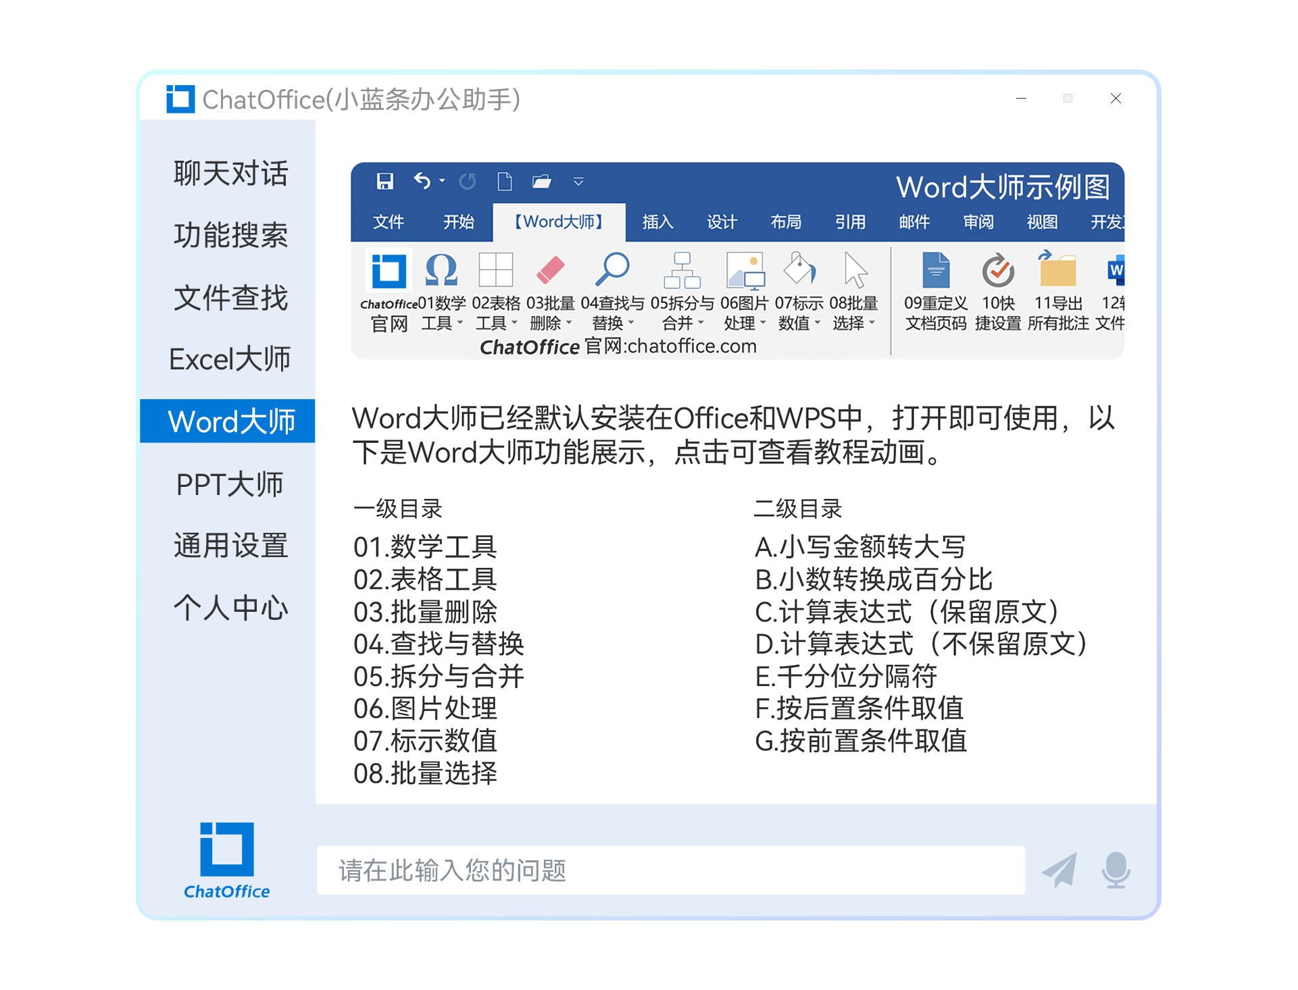1298x990 pixels.
Task: Switch to the 设计 ribbon tab
Action: click(x=722, y=222)
